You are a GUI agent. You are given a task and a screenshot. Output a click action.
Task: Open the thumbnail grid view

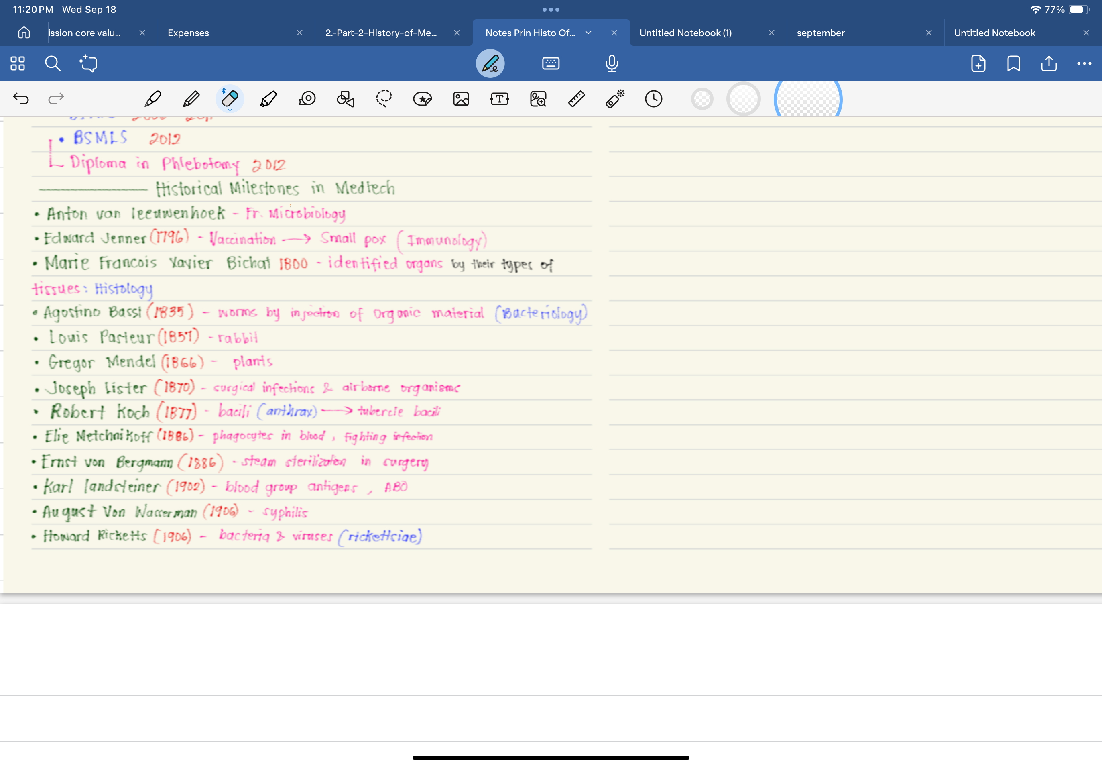coord(18,63)
